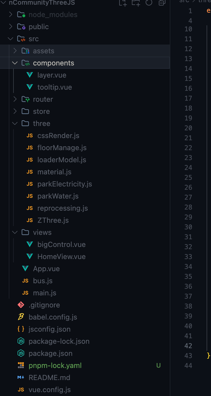Click line number 42 in the gutter
The width and height of the screenshot is (211, 396).
pos(188,346)
